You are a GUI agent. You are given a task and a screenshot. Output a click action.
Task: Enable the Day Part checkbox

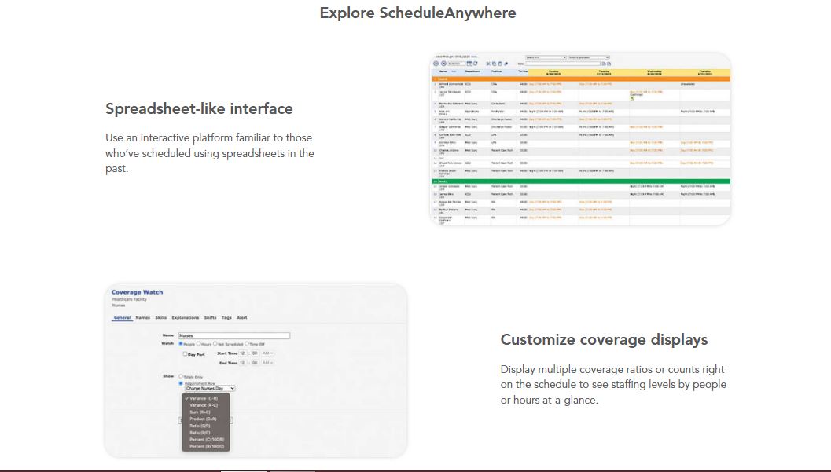(x=185, y=354)
